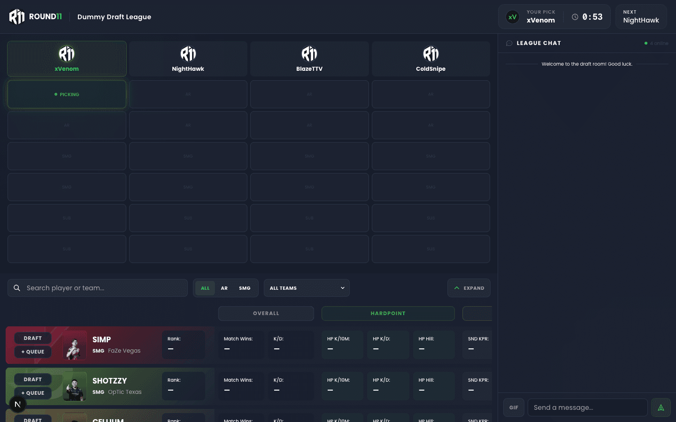The width and height of the screenshot is (676, 422).
Task: Switch to the Overall stats tab
Action: [266, 313]
